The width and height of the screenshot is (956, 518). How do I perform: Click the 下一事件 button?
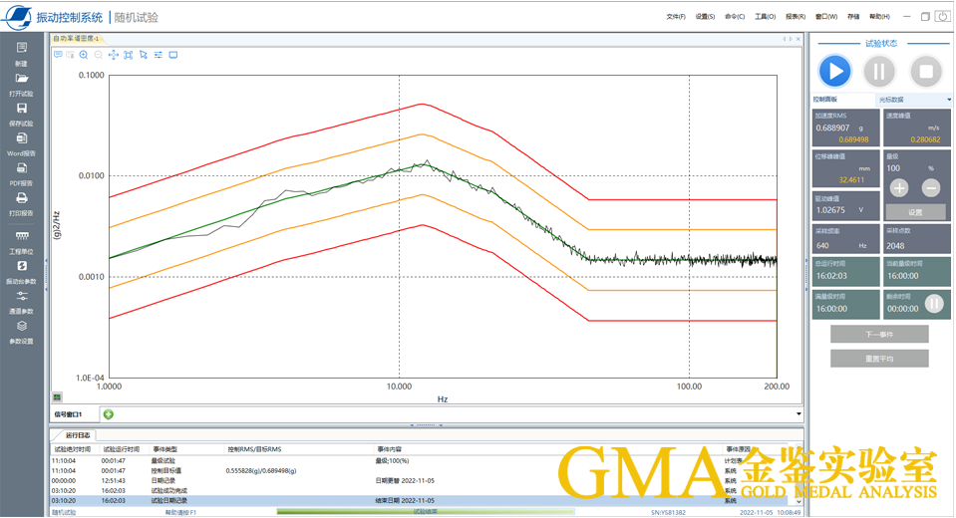point(879,334)
